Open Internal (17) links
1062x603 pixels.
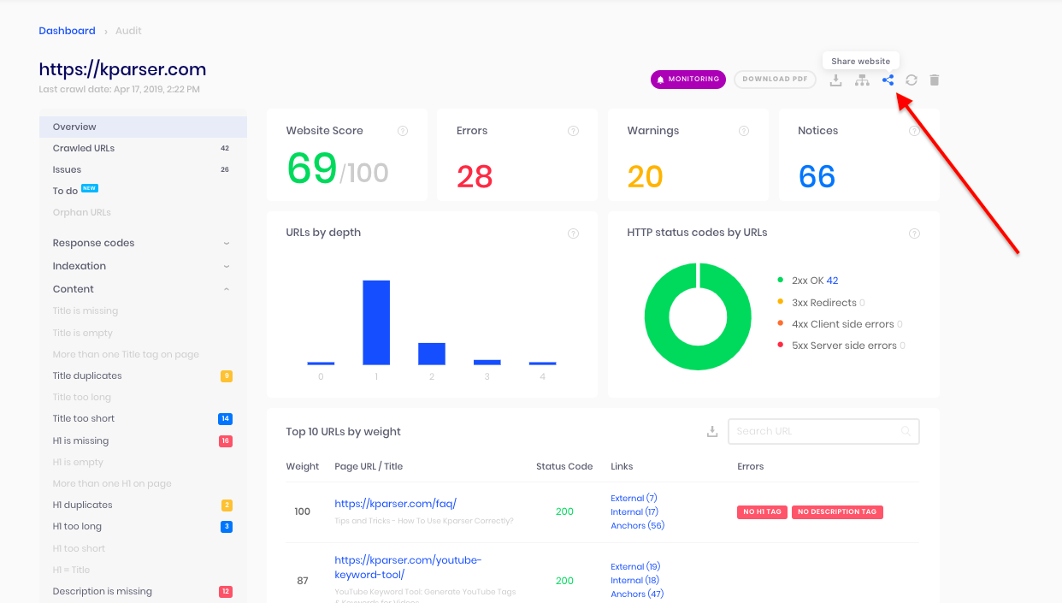click(x=634, y=511)
